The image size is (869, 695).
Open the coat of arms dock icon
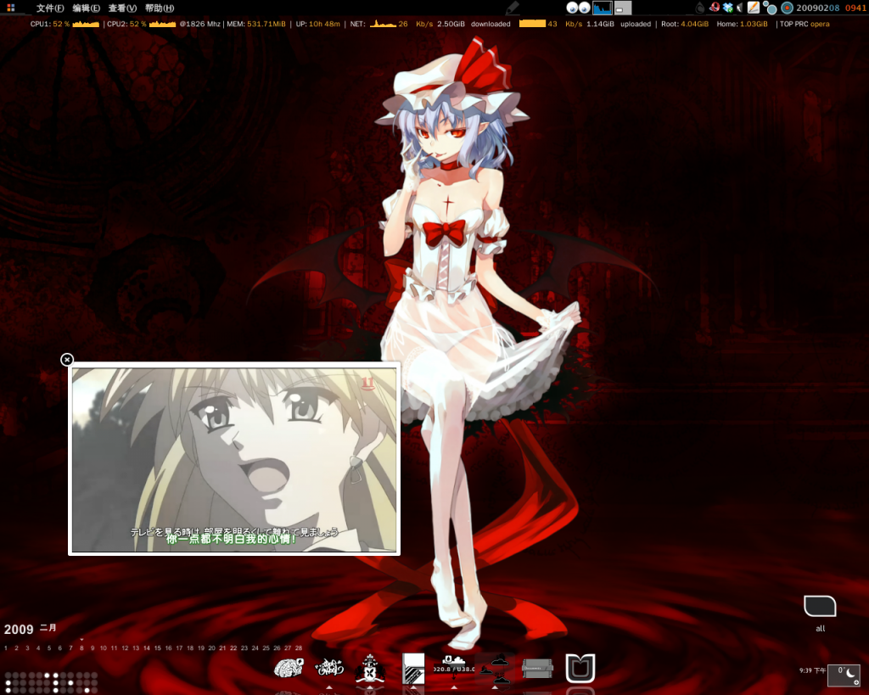click(x=370, y=669)
